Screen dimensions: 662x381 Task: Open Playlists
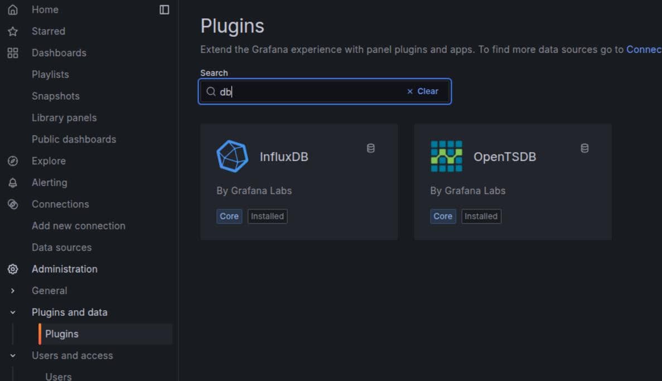click(50, 75)
